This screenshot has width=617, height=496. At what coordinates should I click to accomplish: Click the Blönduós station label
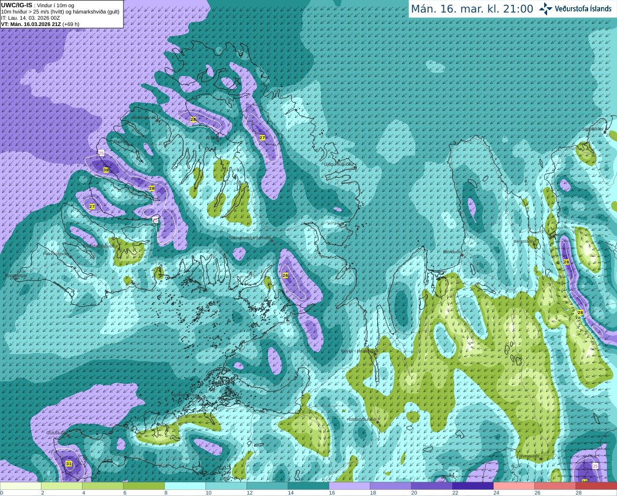(452, 252)
